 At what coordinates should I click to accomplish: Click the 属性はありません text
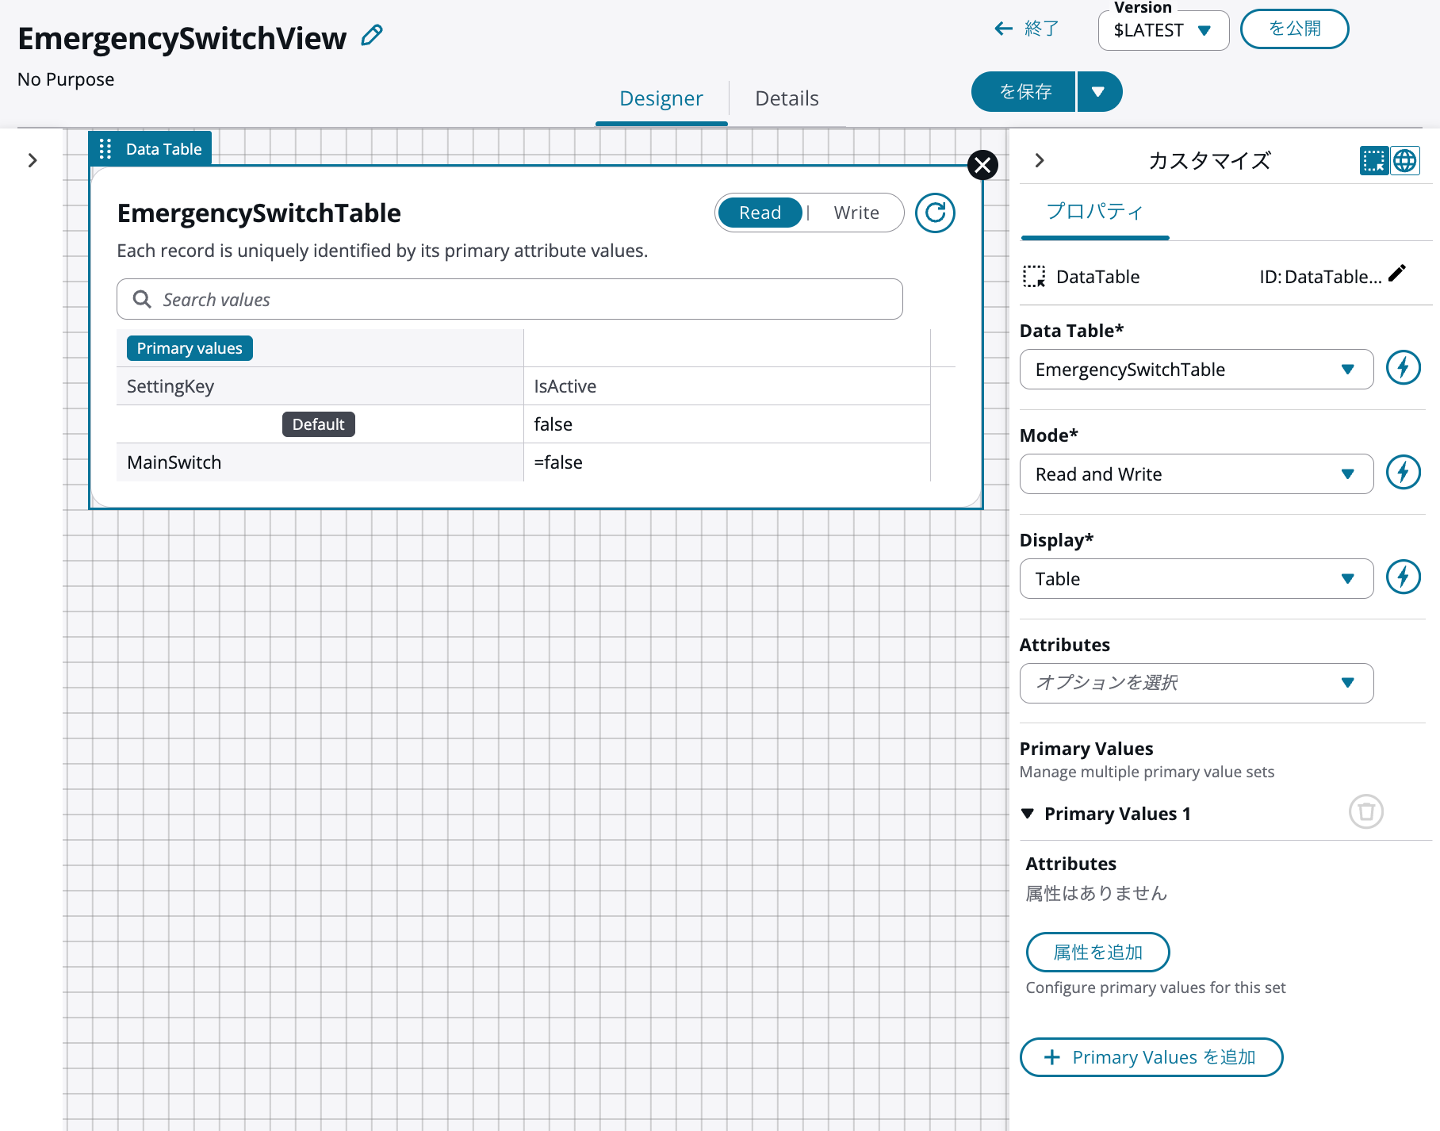click(1097, 893)
